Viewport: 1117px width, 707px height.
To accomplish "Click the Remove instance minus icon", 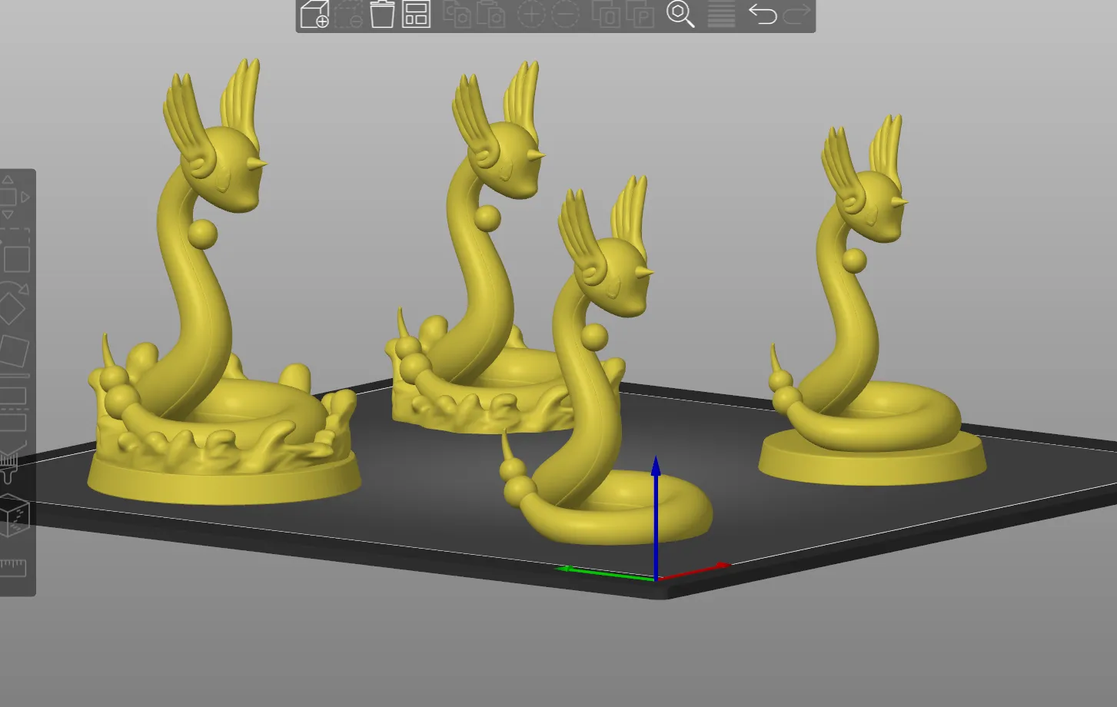I will pyautogui.click(x=565, y=14).
